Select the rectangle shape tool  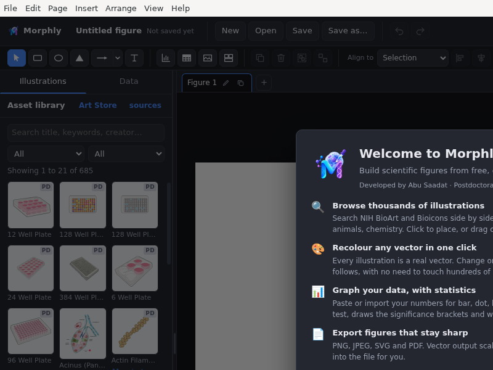point(38,58)
